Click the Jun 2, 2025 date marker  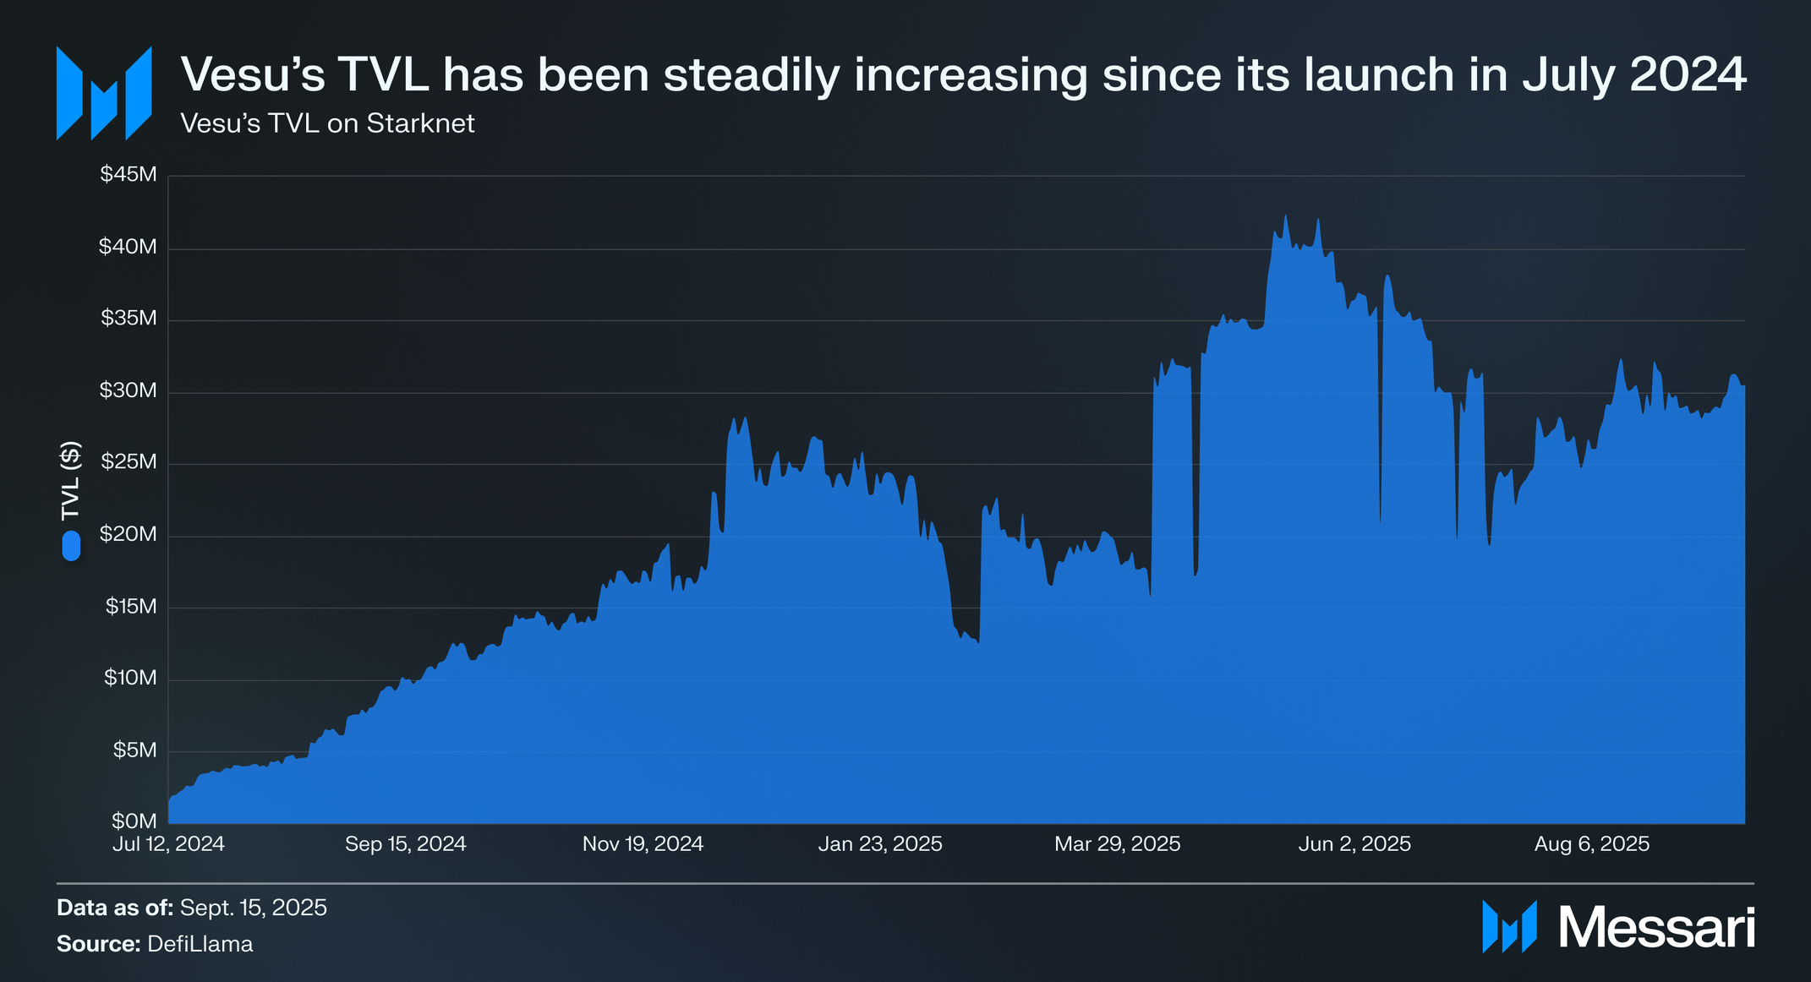point(1354,843)
